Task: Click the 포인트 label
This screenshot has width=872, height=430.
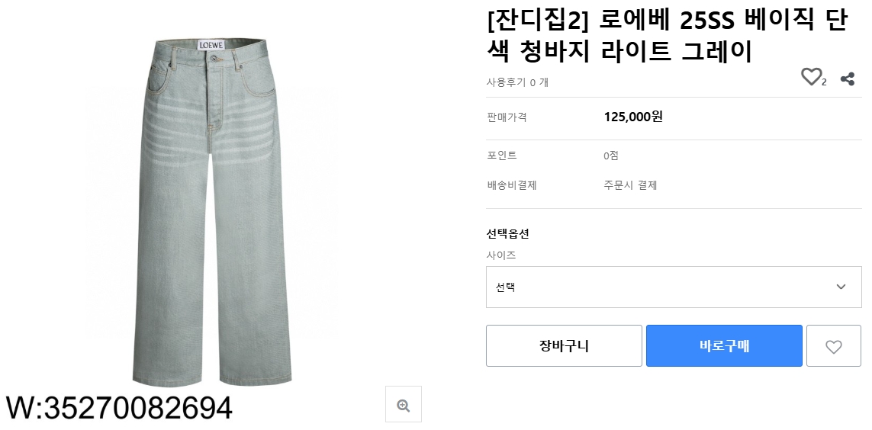Action: (x=502, y=156)
